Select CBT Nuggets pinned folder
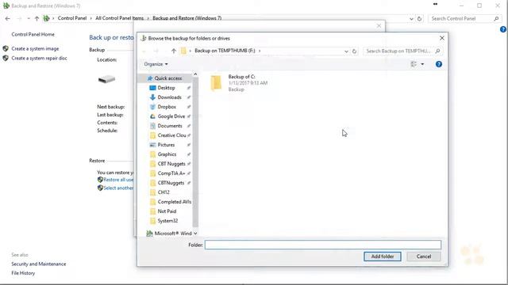 (x=171, y=164)
